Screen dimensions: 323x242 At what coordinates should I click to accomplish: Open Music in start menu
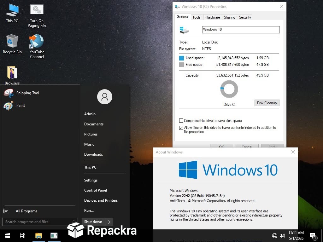tap(89, 144)
